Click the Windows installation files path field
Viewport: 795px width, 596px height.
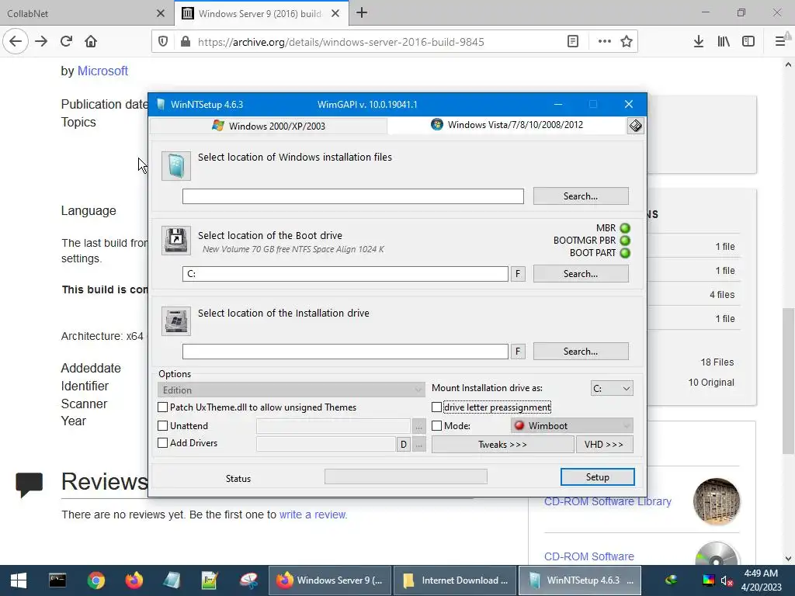point(353,196)
